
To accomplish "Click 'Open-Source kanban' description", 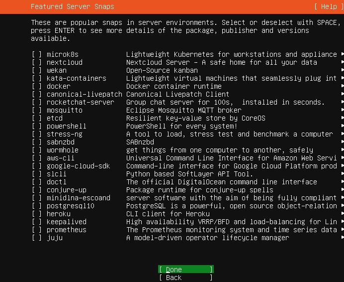I will click(162, 70).
